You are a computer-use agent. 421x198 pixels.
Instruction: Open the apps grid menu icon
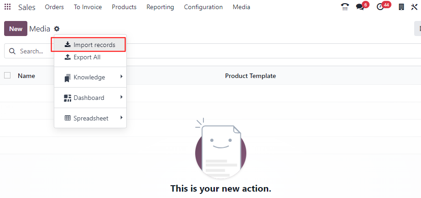pos(7,7)
